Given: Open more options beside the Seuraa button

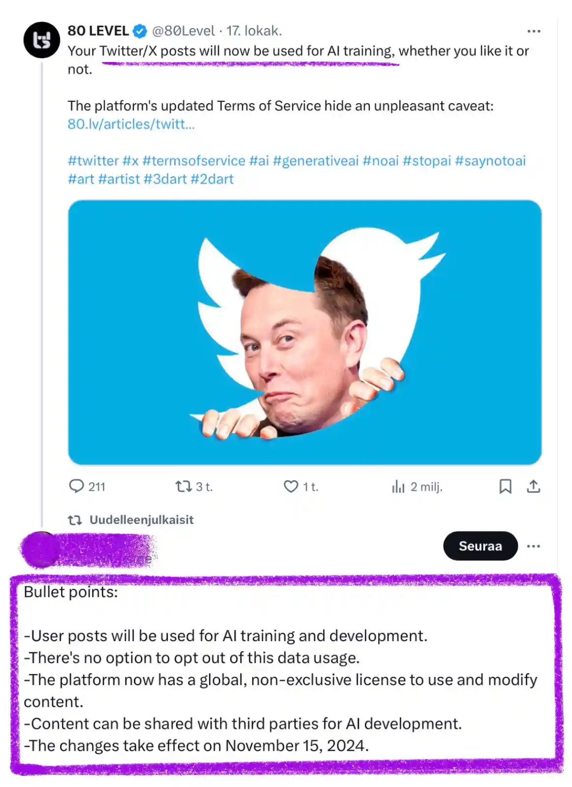Looking at the screenshot, I should tap(534, 546).
